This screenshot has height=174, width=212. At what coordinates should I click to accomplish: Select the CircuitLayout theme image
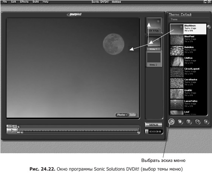(188, 72)
